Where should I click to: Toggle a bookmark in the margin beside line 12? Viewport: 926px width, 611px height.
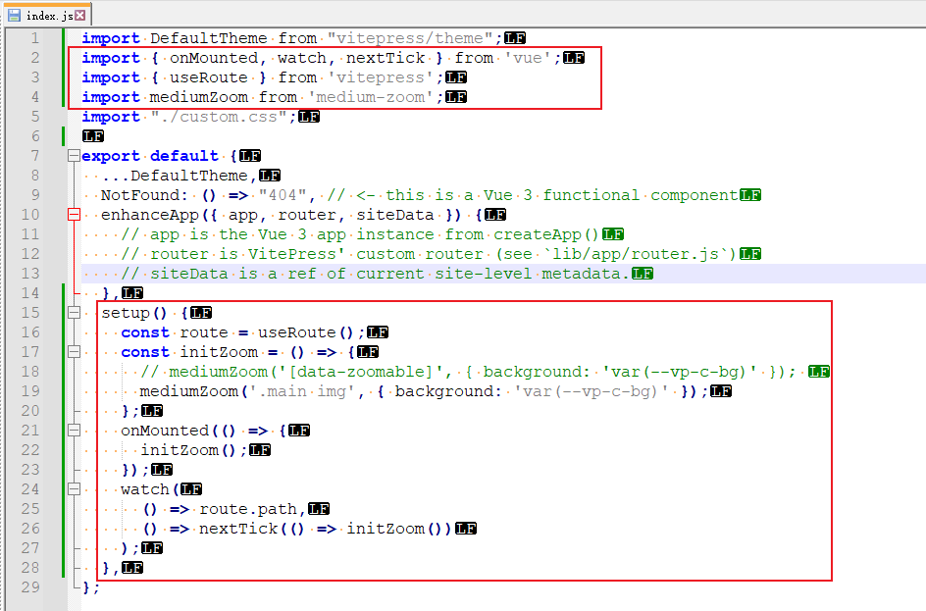(51, 253)
